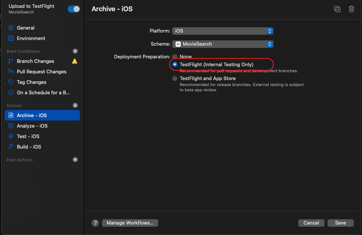Select the Pull Request Changes icon
This screenshot has height=235, width=362.
click(x=11, y=71)
